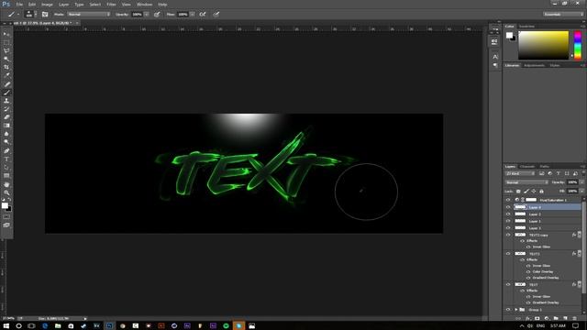587x330 pixels.
Task: Toggle Lock all padlock in Layers panel
Action: [x=541, y=192]
